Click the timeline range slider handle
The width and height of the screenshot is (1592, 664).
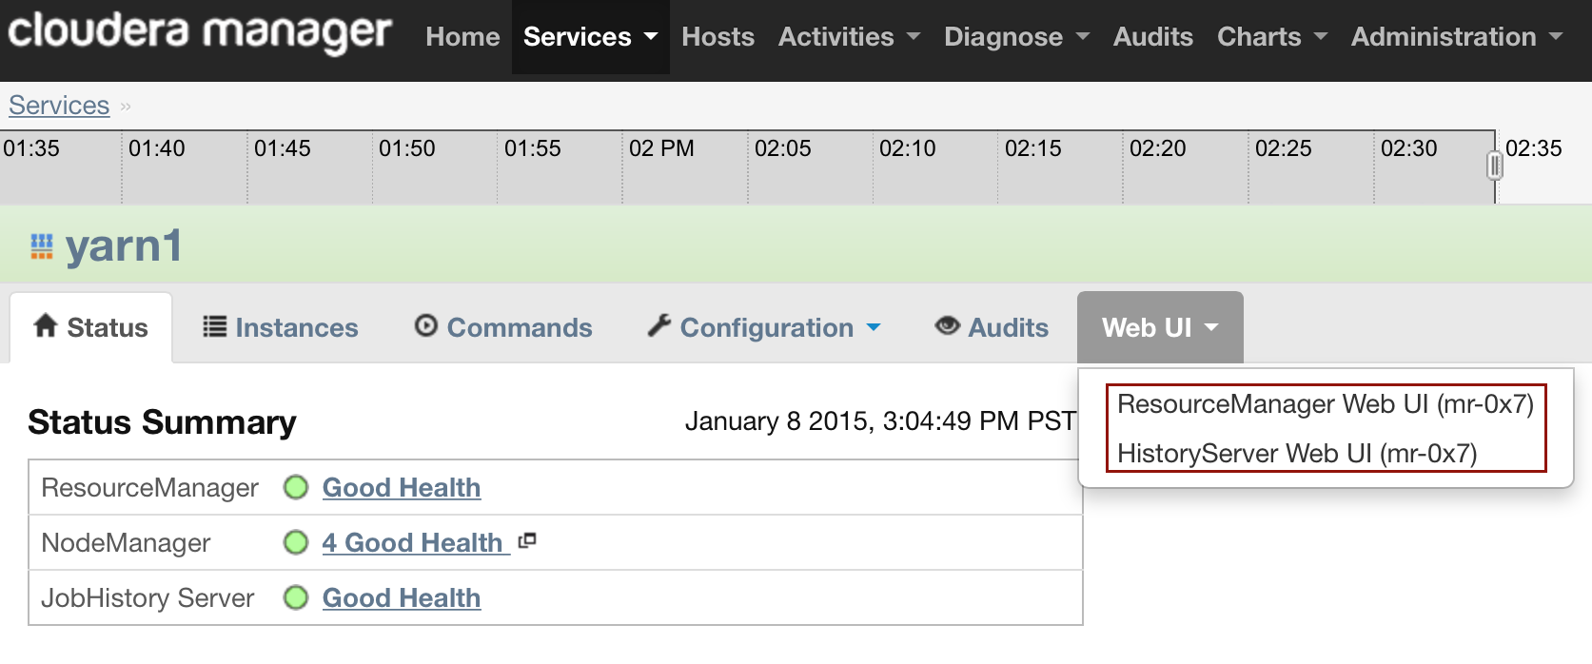(1495, 166)
